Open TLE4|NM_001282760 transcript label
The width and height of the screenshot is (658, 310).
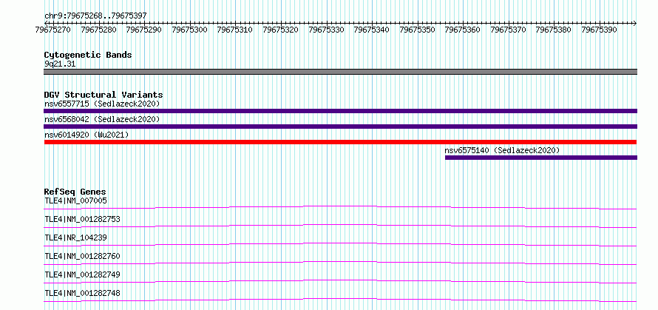[83, 256]
